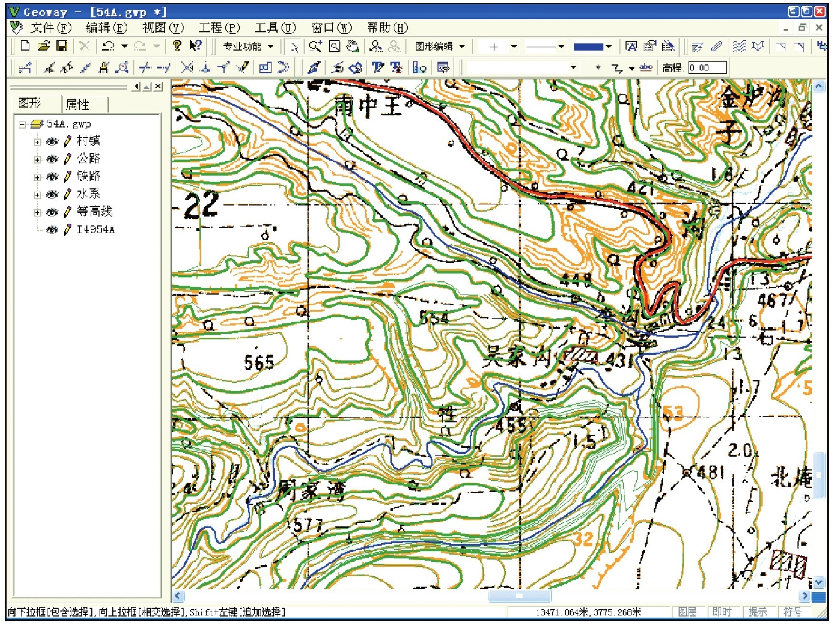Screen dimensions: 836x626
Task: Click the Save file icon
Action: [62, 46]
